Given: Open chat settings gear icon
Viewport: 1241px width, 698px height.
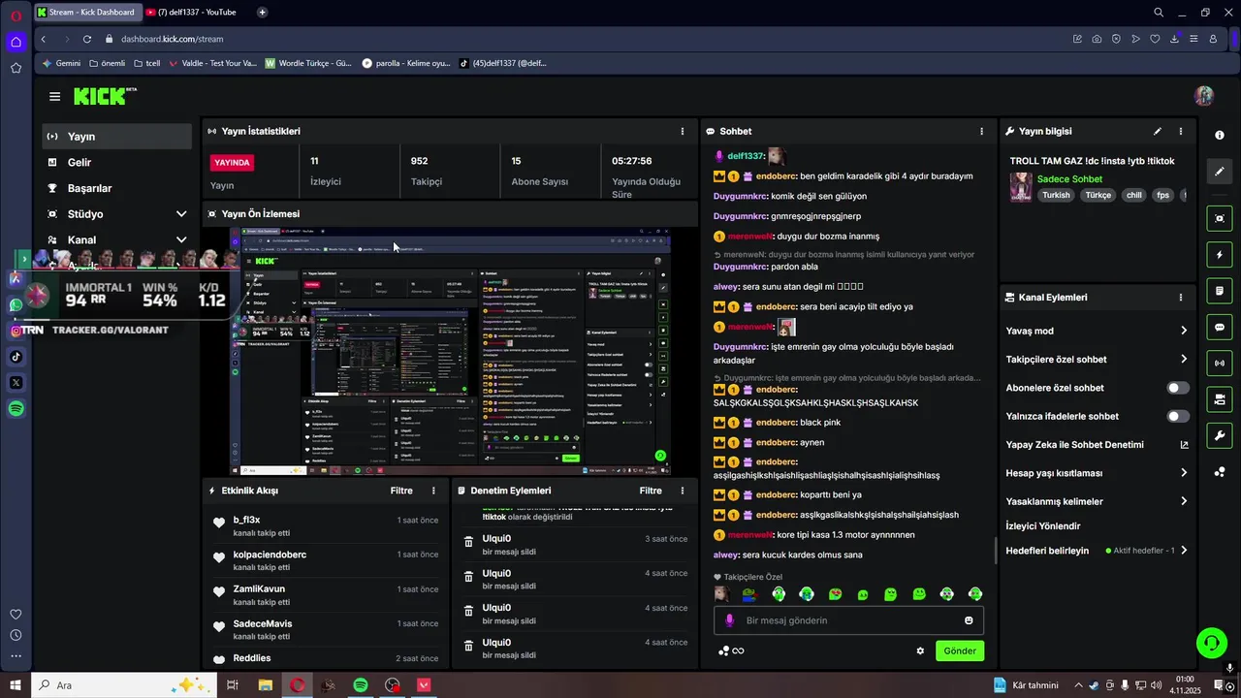Looking at the screenshot, I should pyautogui.click(x=920, y=650).
